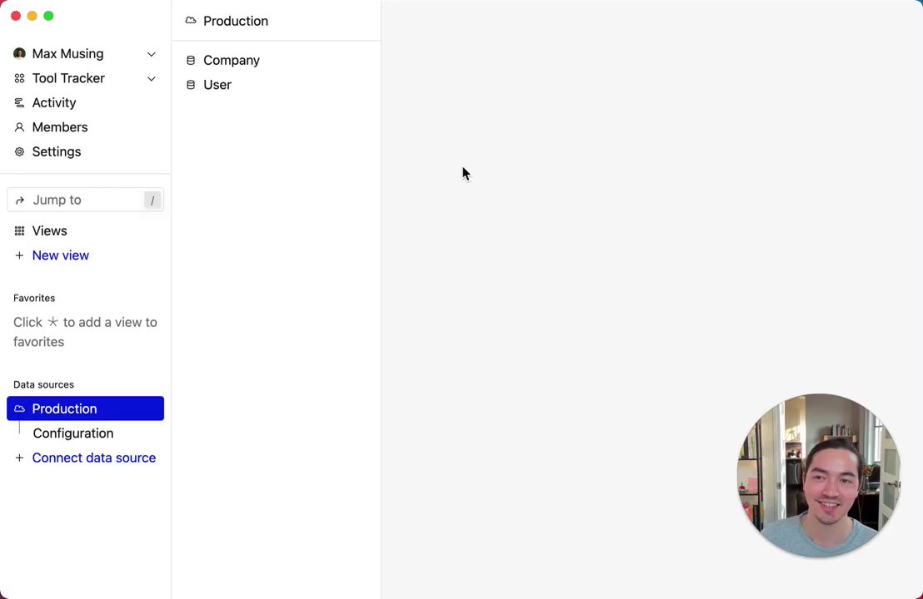
Task: Select Production data source in sidebar
Action: point(85,408)
